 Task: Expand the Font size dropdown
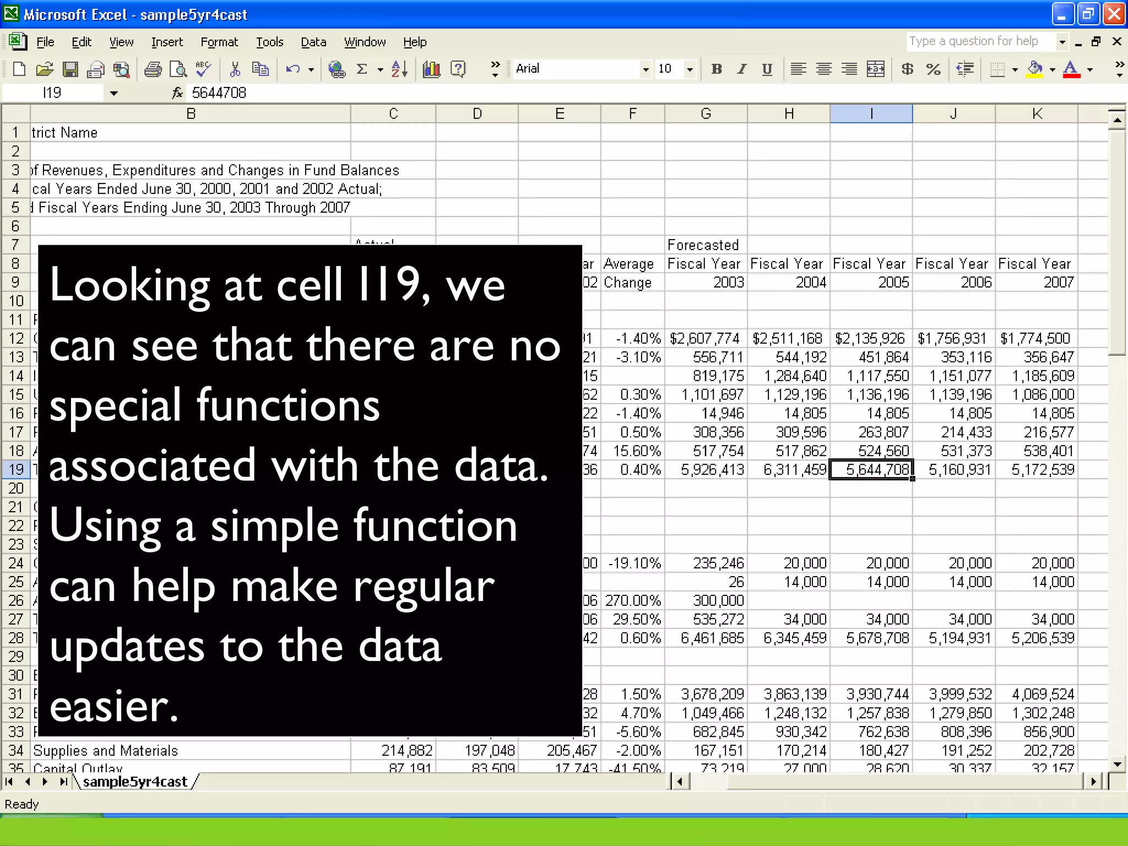pos(690,69)
